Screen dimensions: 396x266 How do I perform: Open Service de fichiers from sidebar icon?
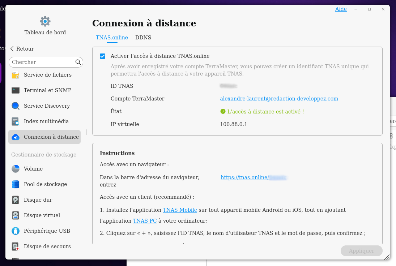(16, 75)
